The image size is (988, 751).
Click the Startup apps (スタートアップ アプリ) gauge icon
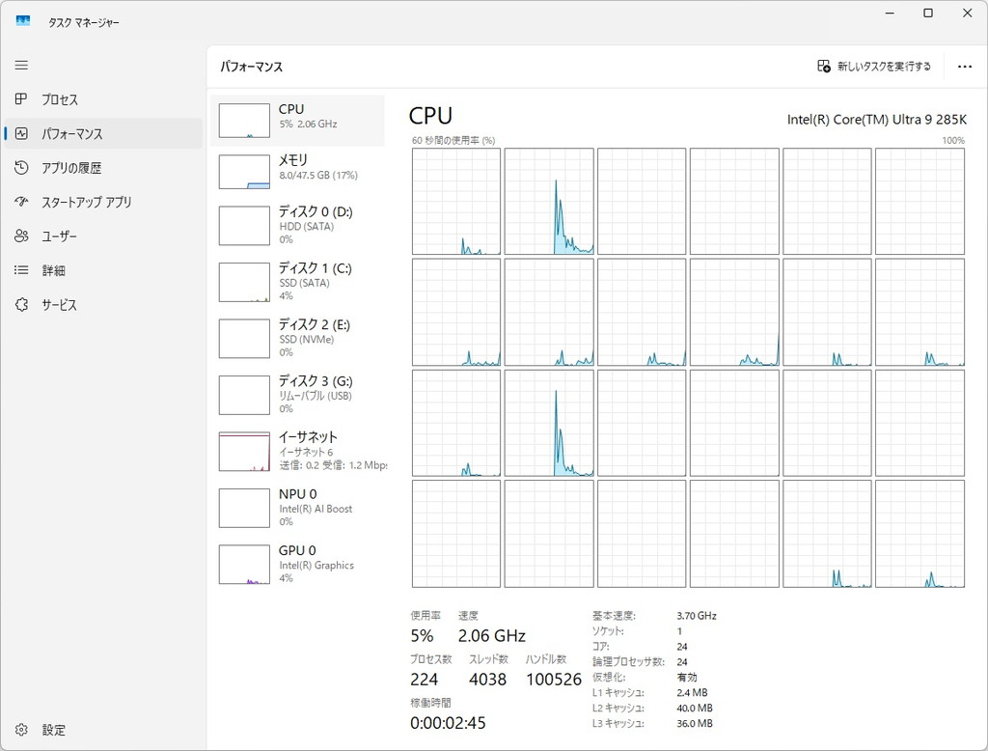[21, 202]
